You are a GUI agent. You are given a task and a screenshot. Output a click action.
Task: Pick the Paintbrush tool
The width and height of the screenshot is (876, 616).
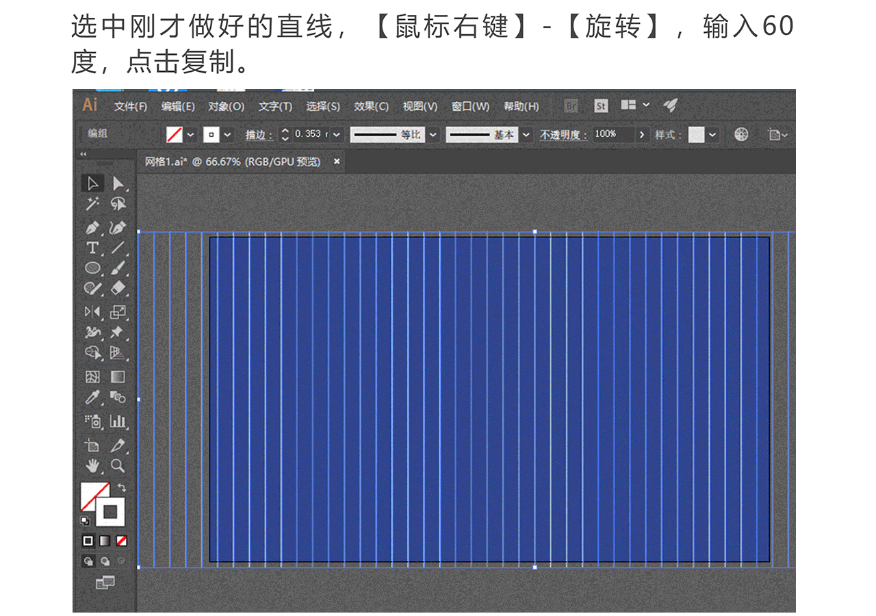tap(118, 268)
